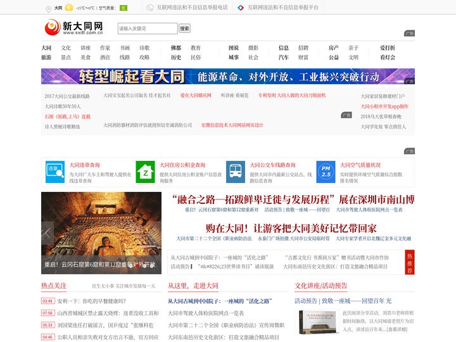Open the 热点关注 section heading
The width and height of the screenshot is (456, 342).
coord(54,286)
